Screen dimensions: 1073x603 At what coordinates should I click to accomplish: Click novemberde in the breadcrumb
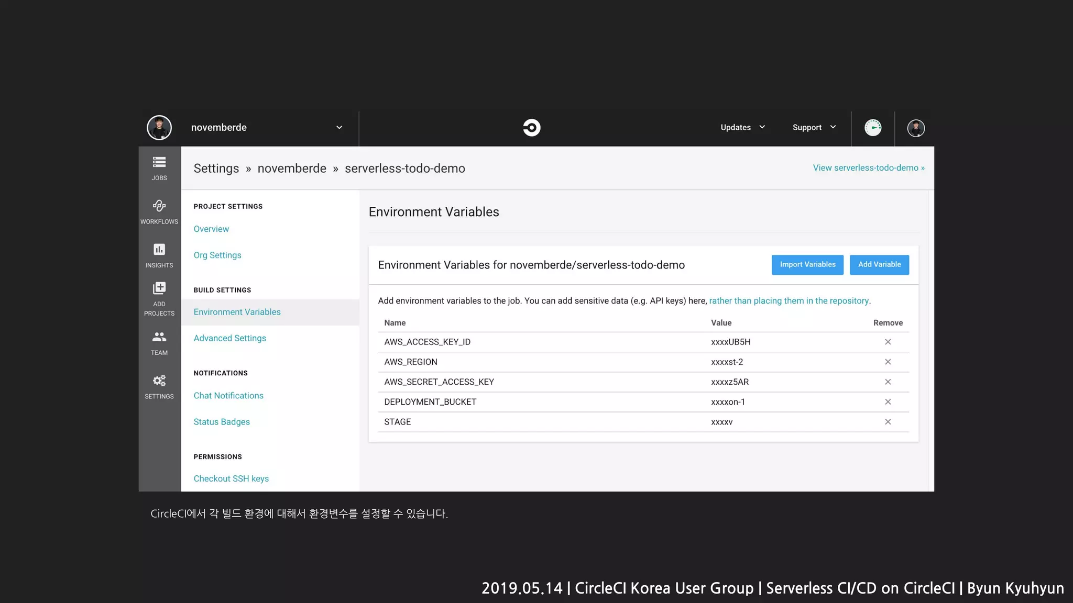[292, 168]
